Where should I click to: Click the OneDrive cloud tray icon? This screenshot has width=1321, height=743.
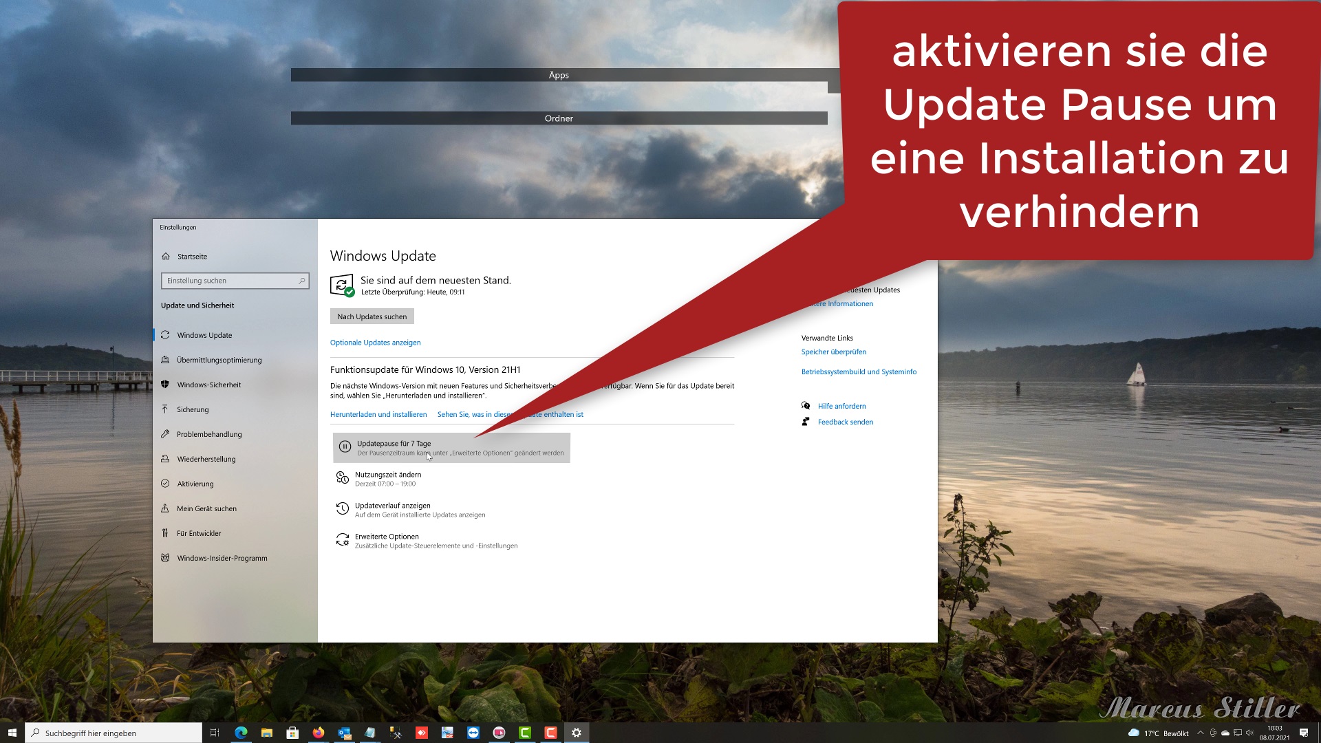(1225, 733)
